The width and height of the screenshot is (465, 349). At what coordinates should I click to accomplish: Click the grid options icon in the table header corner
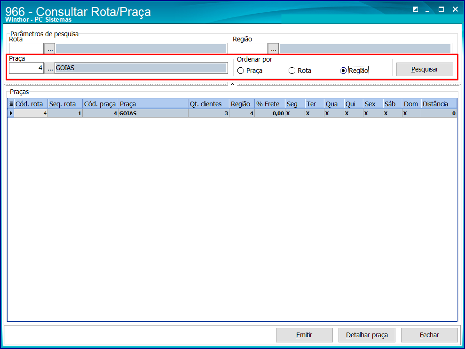pyautogui.click(x=11, y=104)
